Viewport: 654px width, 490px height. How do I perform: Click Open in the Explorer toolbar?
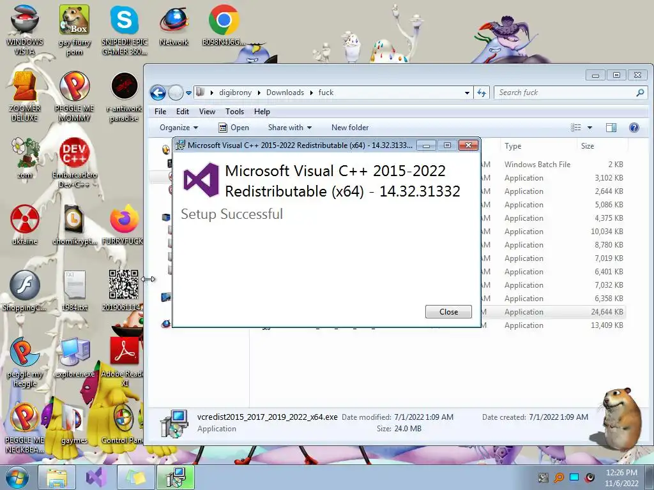tap(234, 128)
